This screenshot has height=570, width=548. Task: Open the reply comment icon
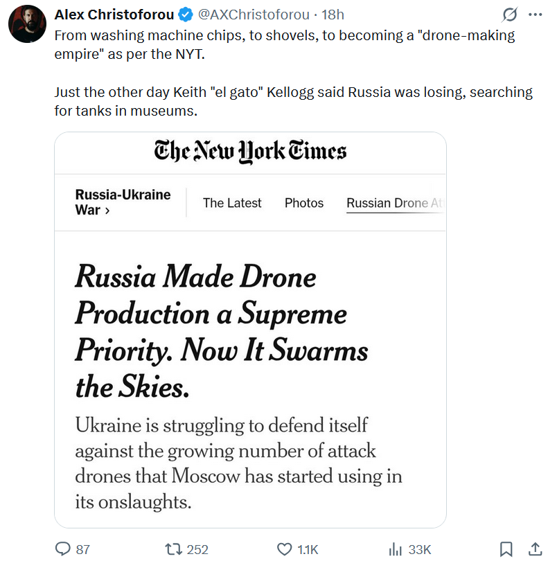pos(62,549)
